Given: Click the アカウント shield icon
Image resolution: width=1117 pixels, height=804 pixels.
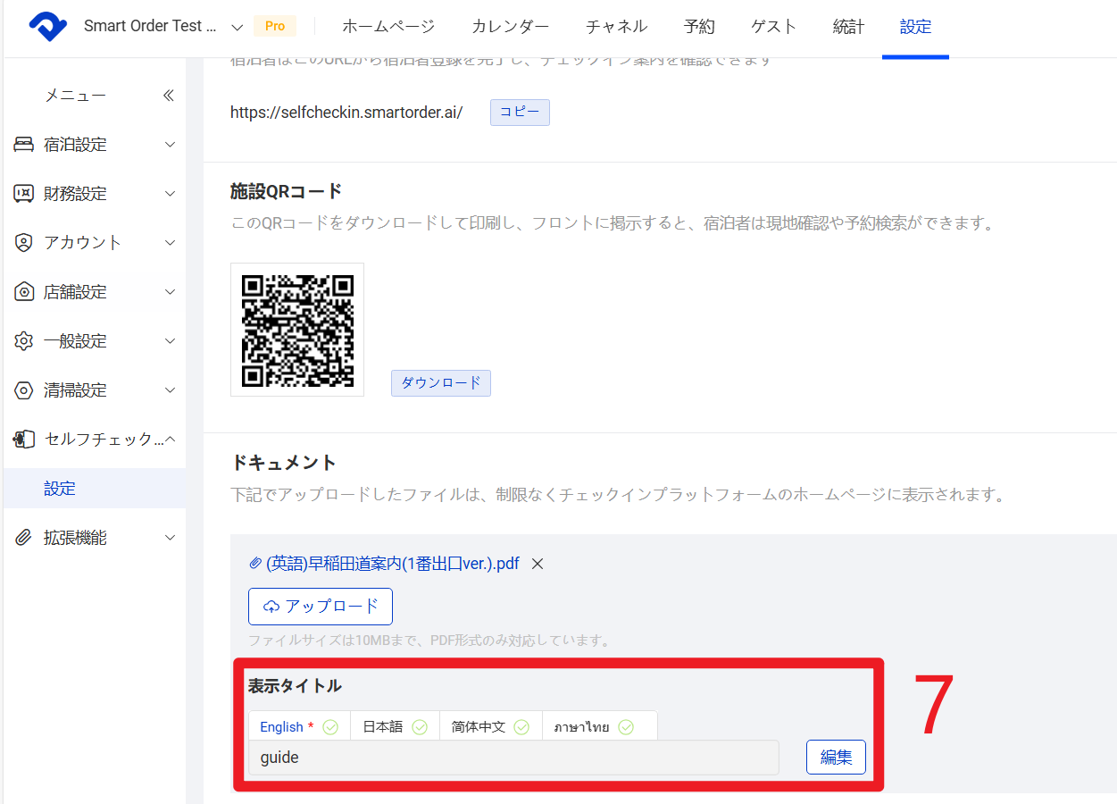Looking at the screenshot, I should point(24,243).
